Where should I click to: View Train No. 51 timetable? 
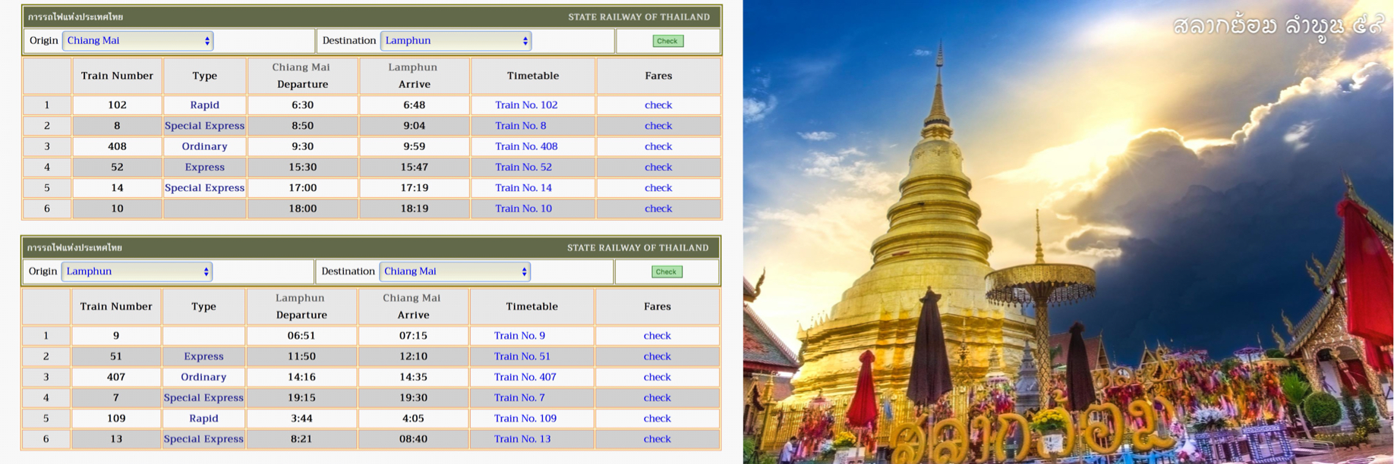(x=522, y=356)
